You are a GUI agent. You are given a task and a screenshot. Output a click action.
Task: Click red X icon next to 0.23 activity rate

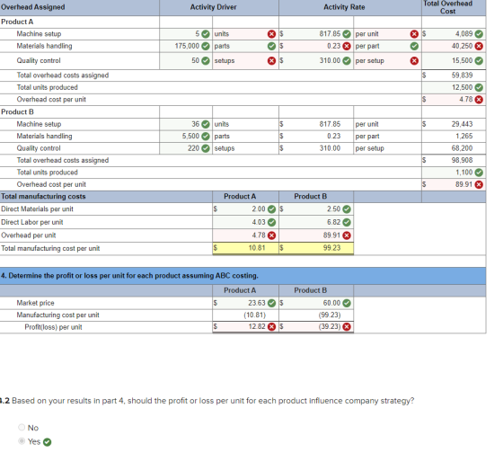point(347,46)
